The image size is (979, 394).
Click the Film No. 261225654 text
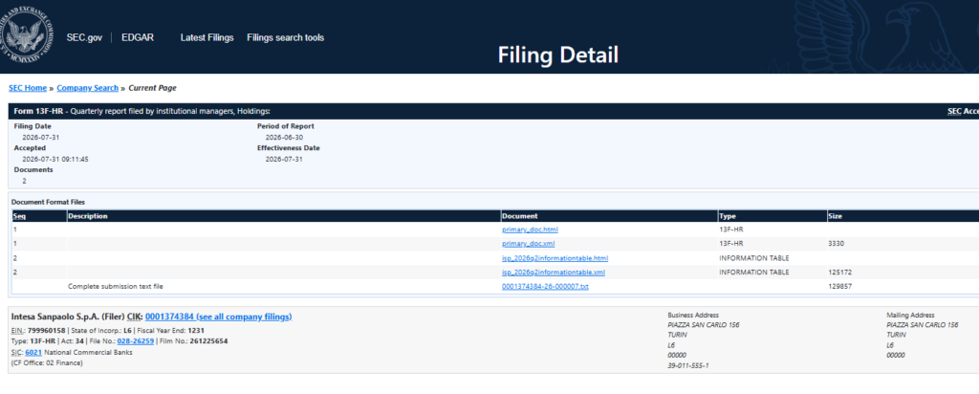tap(193, 341)
